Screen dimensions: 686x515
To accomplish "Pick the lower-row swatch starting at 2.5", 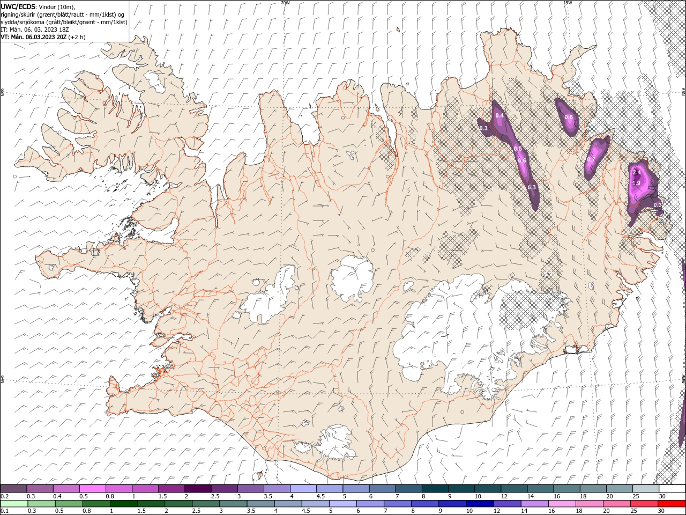I will [206, 504].
